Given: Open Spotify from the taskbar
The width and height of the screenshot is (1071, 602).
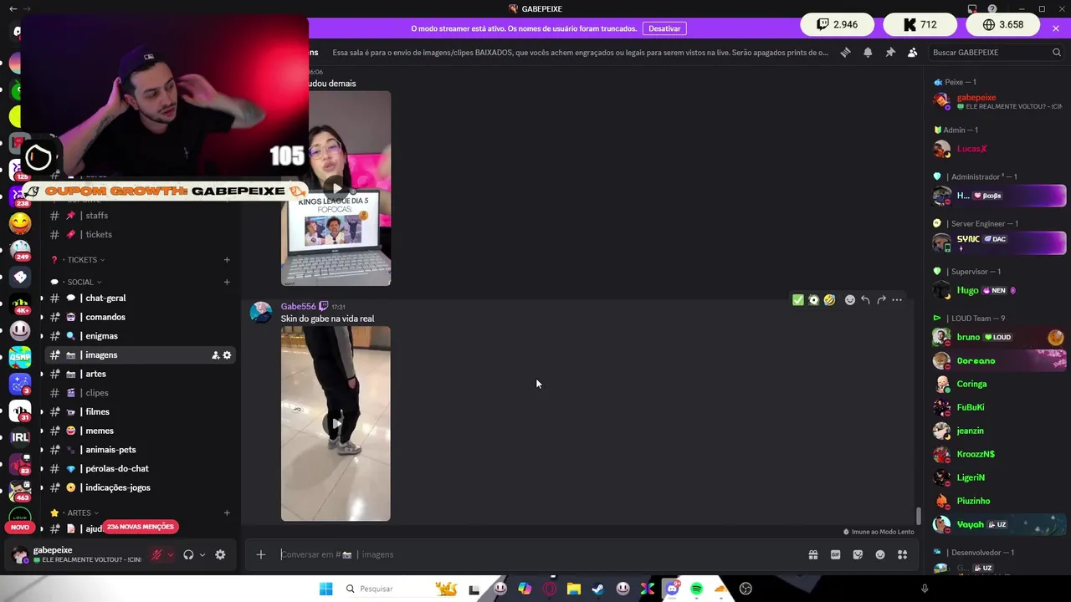Looking at the screenshot, I should coord(696,589).
